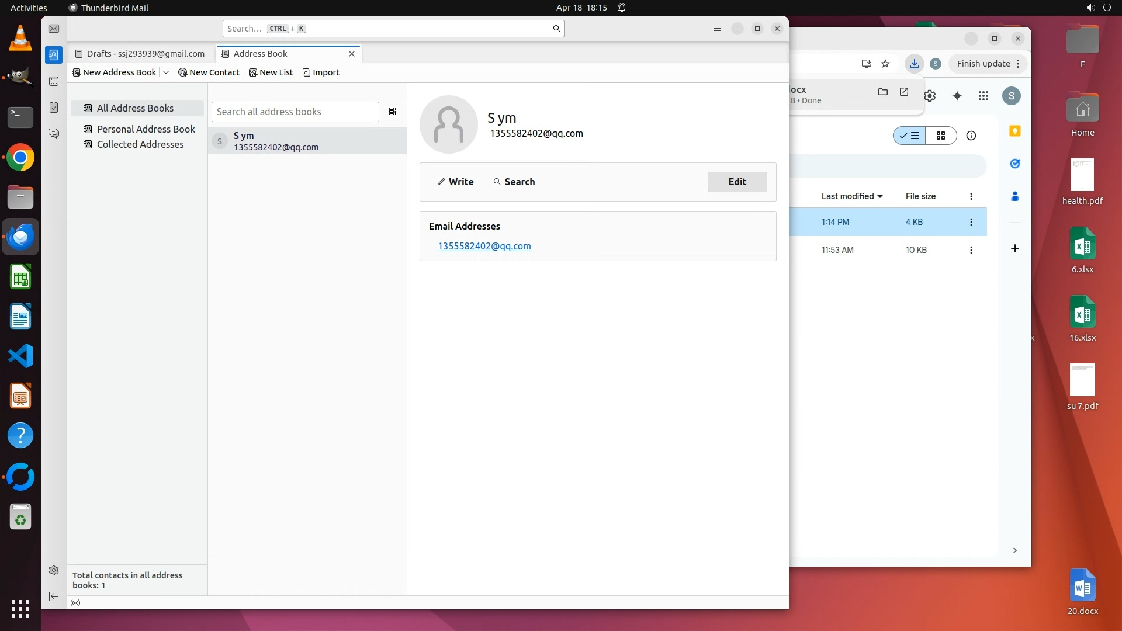Open Last modified sort dropdown
The width and height of the screenshot is (1122, 631).
851,196
